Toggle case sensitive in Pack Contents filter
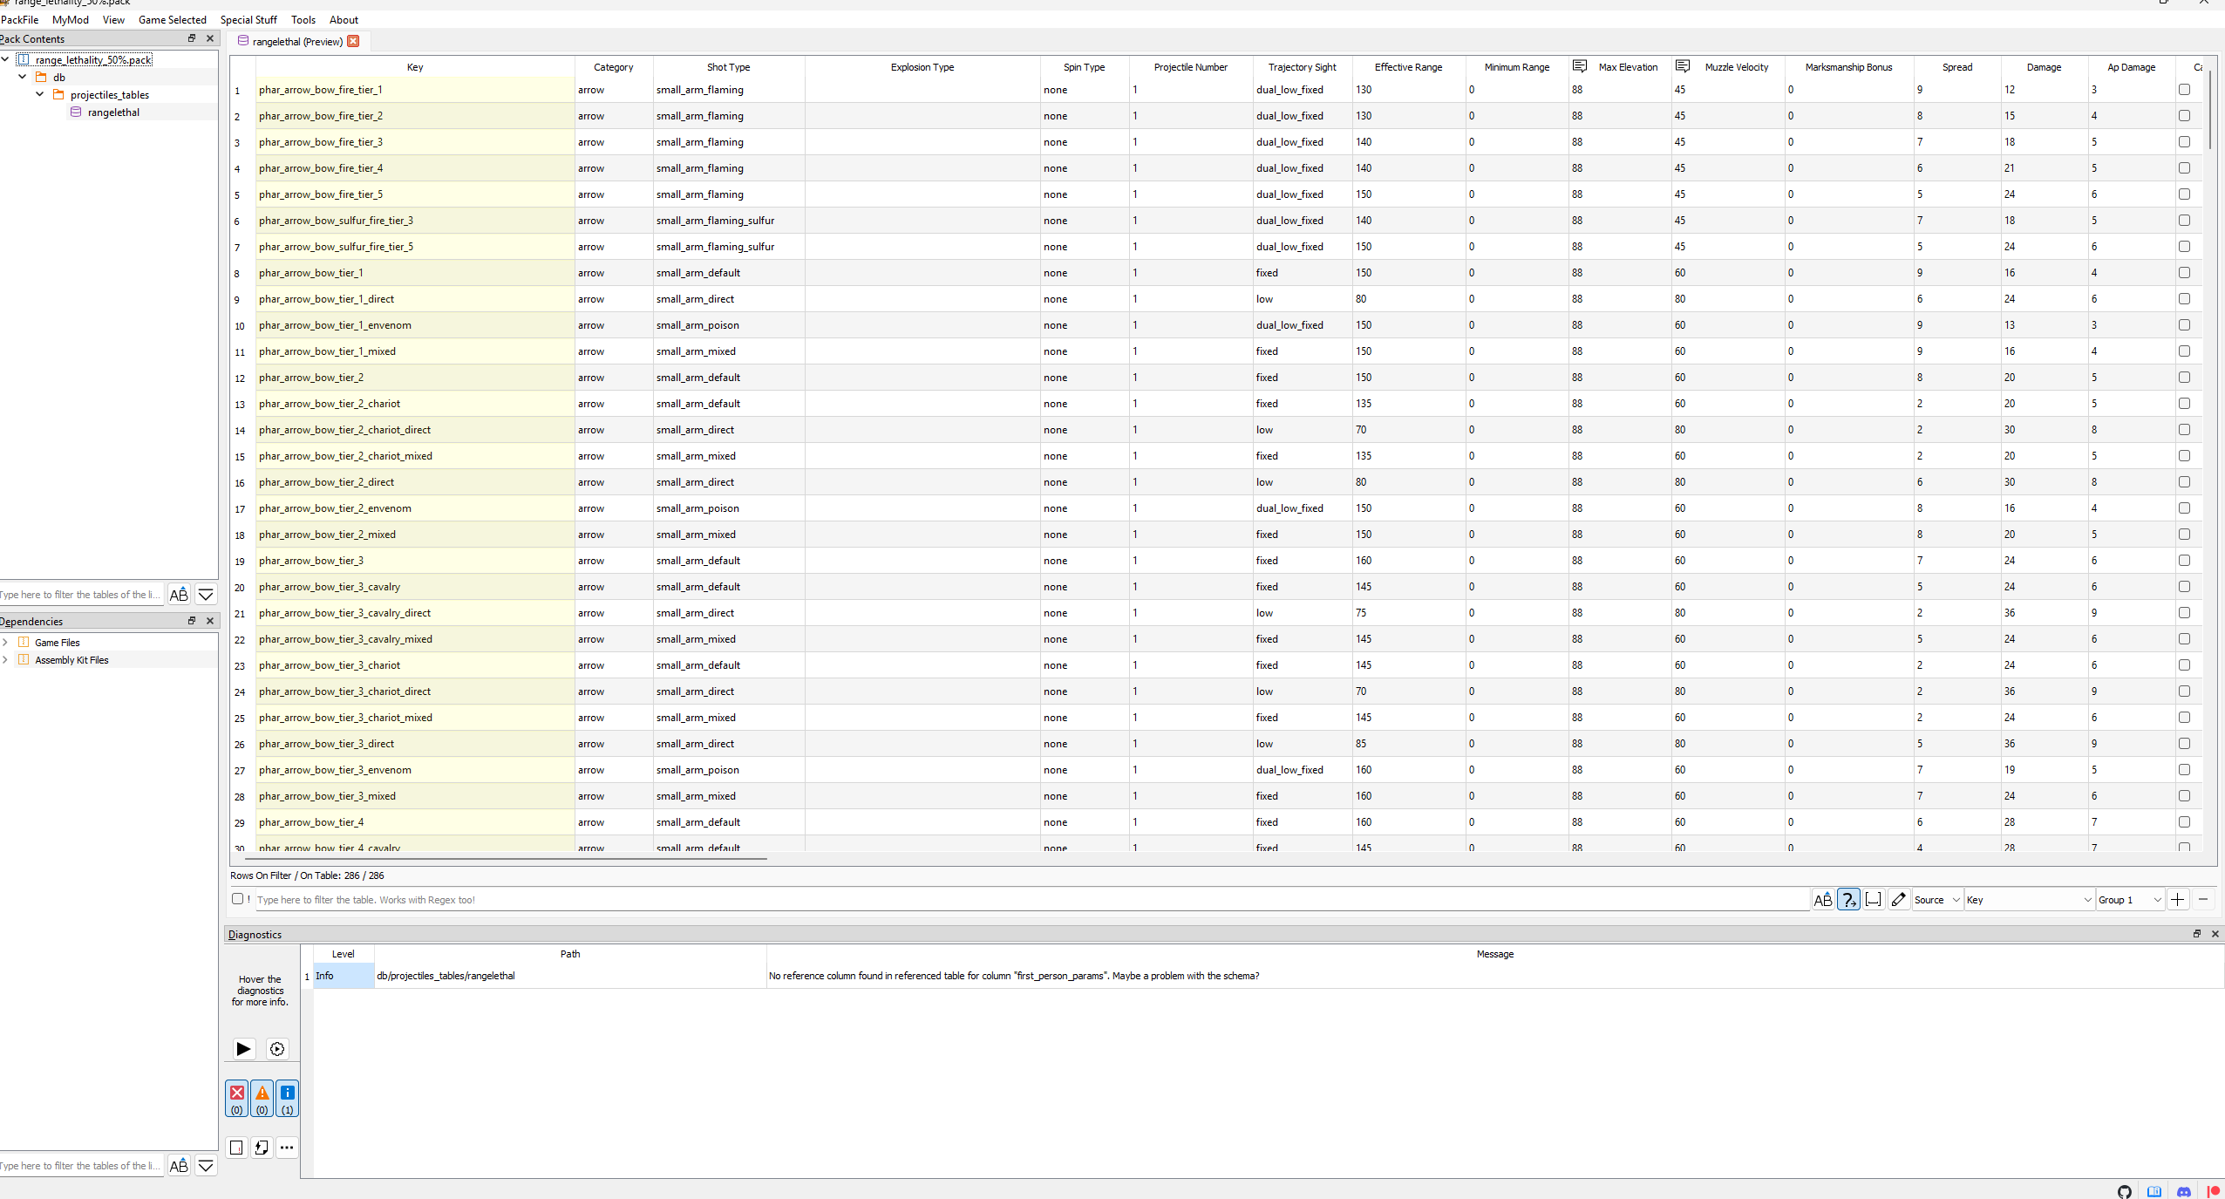The width and height of the screenshot is (2225, 1199). click(179, 595)
